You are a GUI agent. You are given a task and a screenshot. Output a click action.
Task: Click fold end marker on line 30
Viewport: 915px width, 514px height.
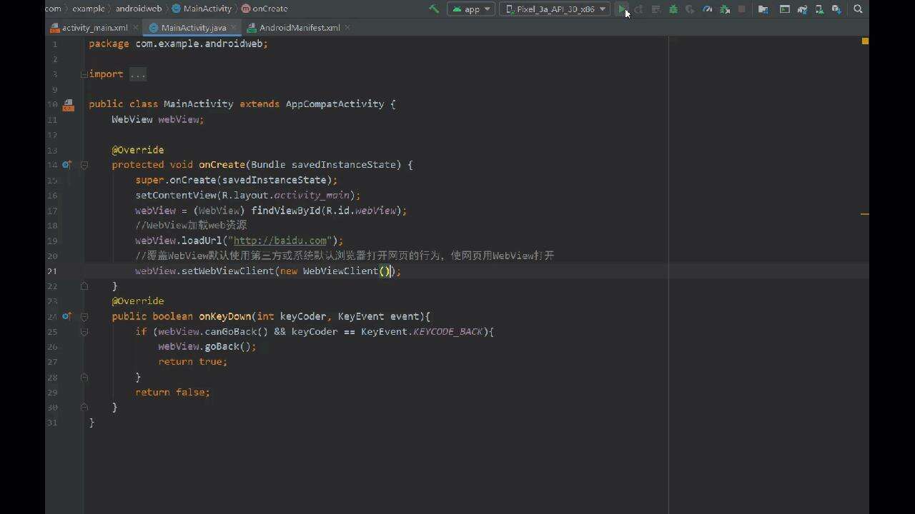84,407
